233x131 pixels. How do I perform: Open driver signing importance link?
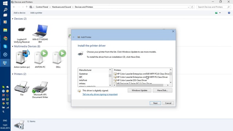(x=100, y=94)
